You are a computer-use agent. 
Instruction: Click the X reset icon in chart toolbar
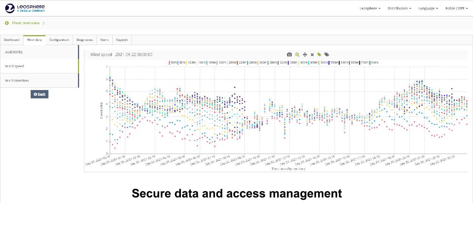(312, 54)
